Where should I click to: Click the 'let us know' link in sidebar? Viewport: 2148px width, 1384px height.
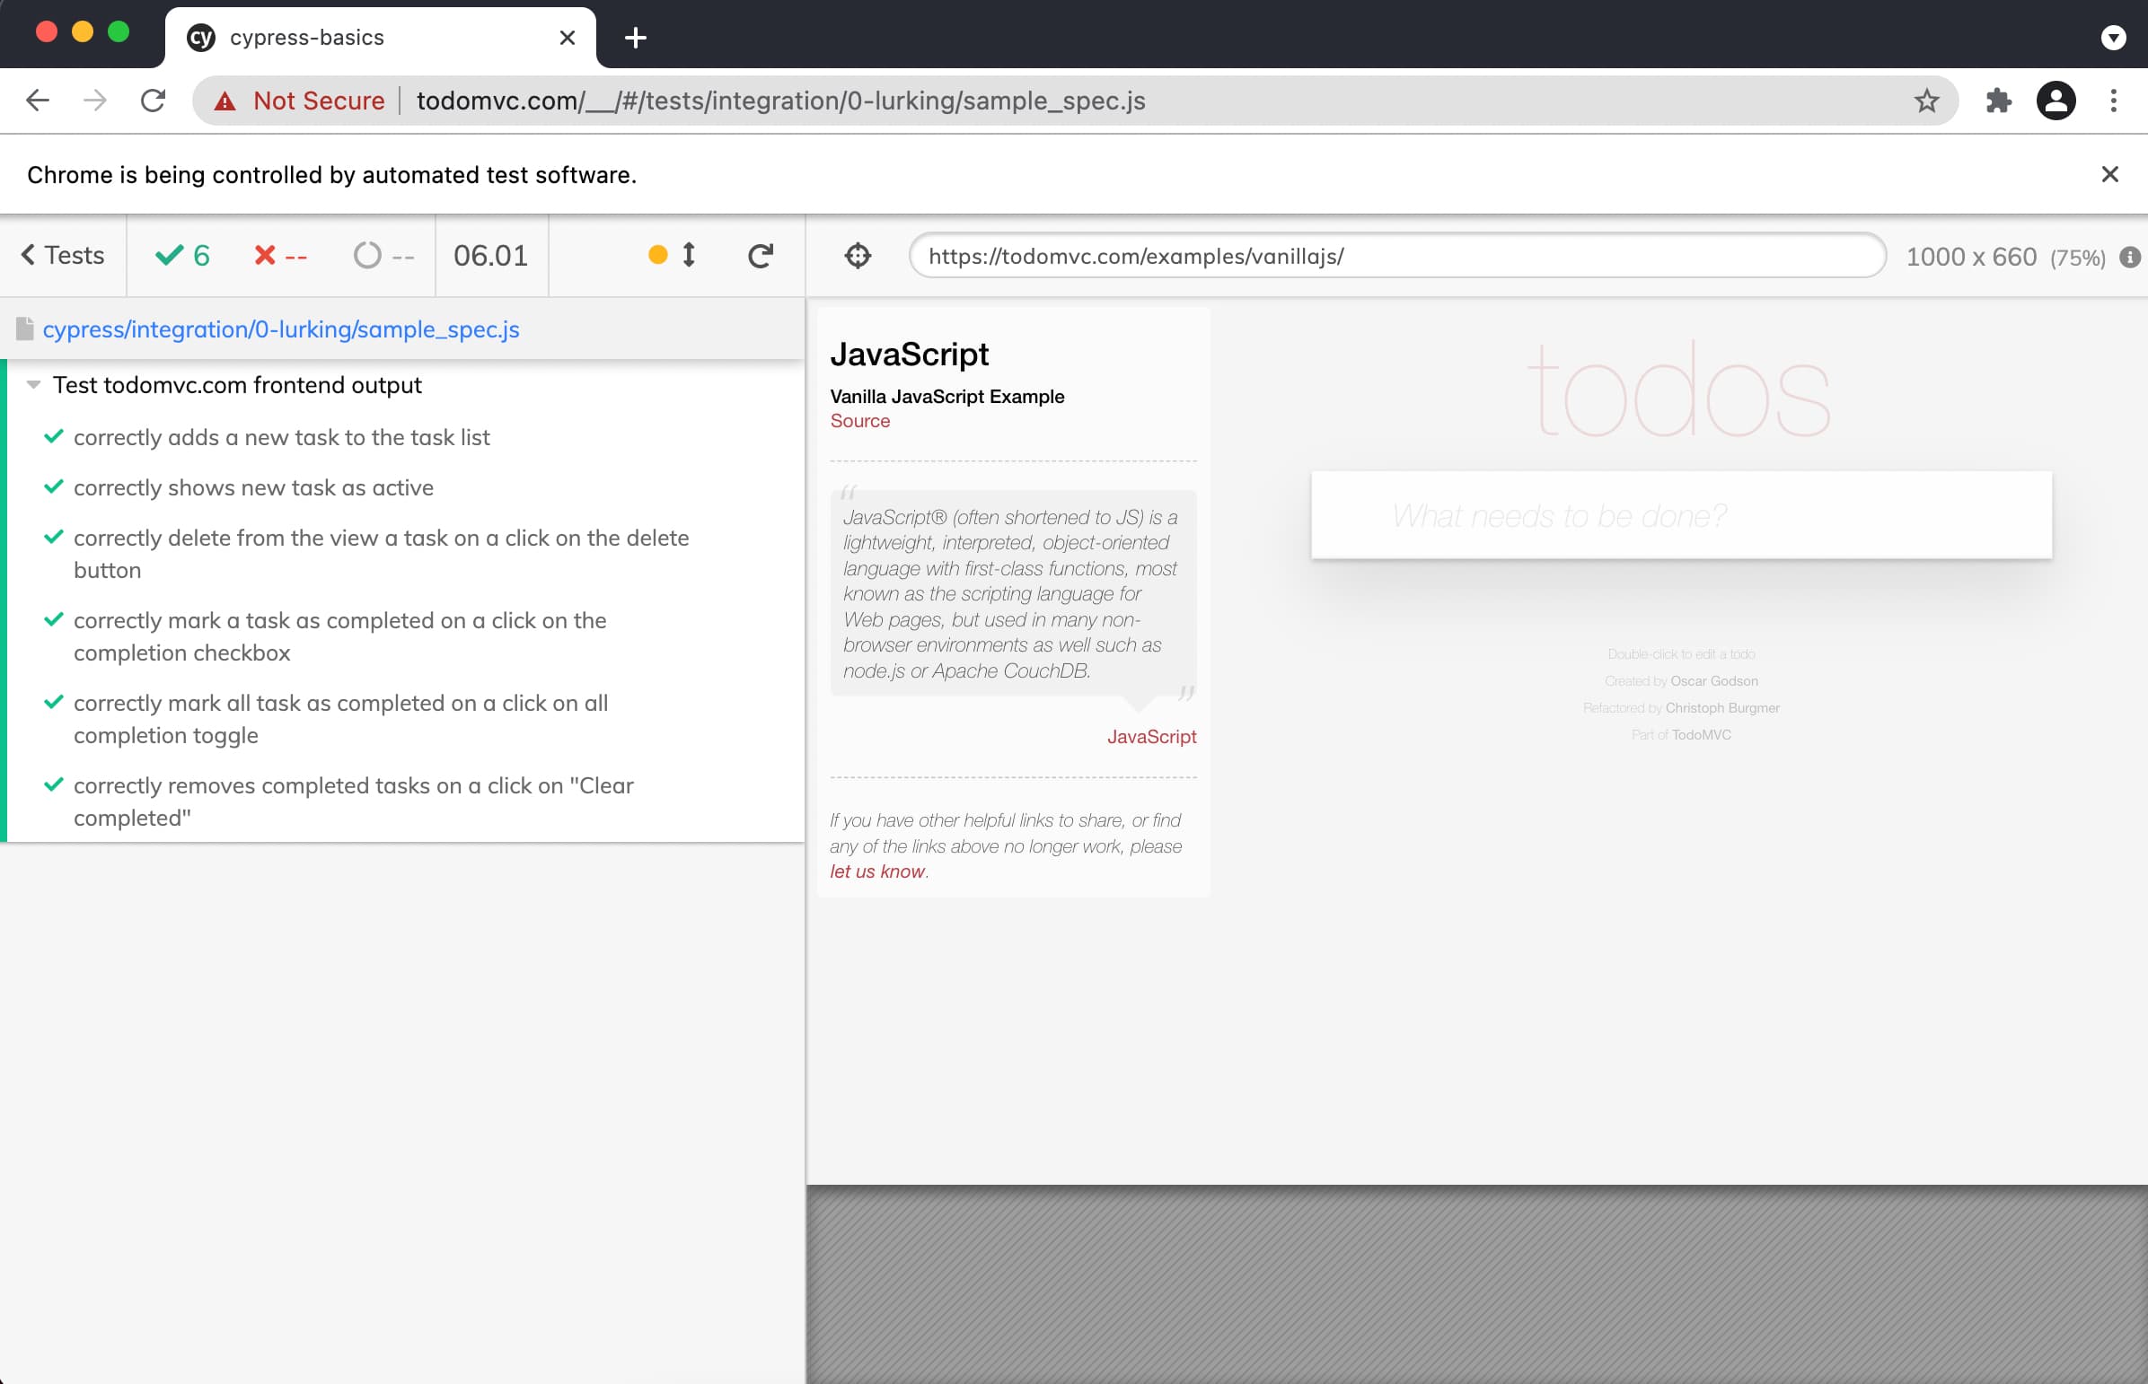[878, 871]
